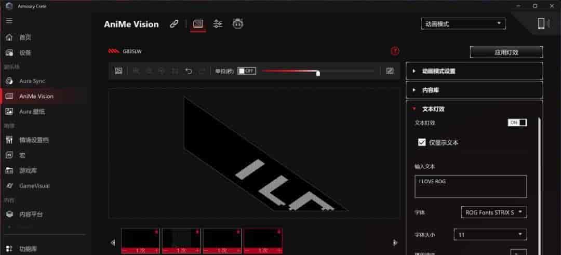Decrease repeat count on highlighted frame
The height and width of the screenshot is (255, 561).
pos(247,251)
